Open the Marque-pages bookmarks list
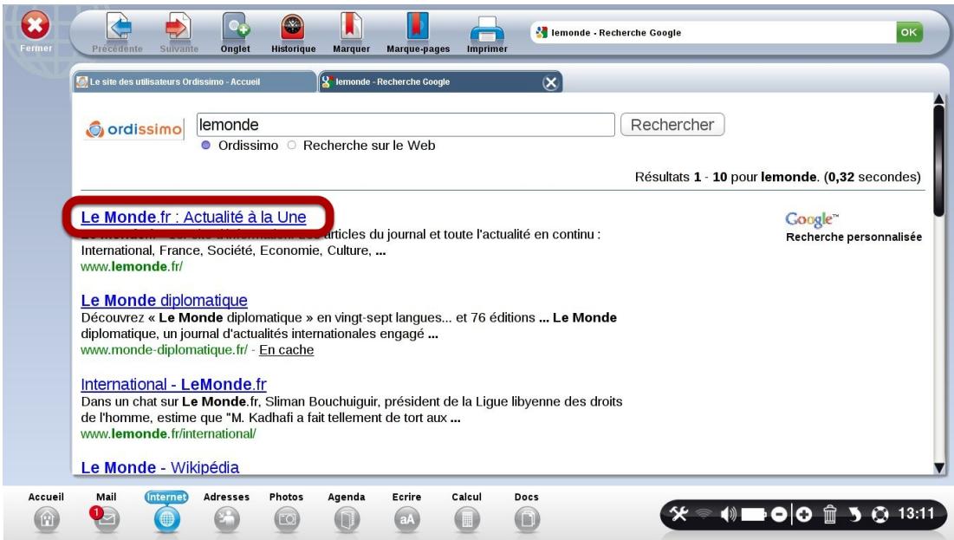Screen dimensions: 954x540 pos(418,33)
